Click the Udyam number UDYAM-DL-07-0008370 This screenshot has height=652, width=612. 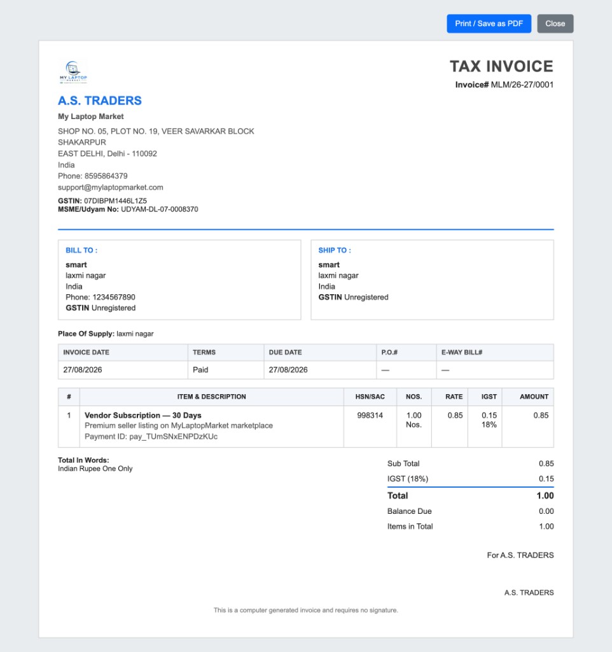pyautogui.click(x=159, y=209)
